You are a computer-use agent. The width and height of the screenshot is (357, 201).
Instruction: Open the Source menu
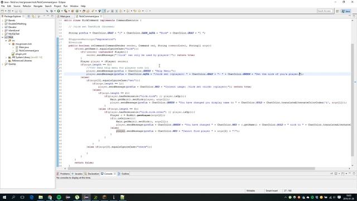pos(17,6)
